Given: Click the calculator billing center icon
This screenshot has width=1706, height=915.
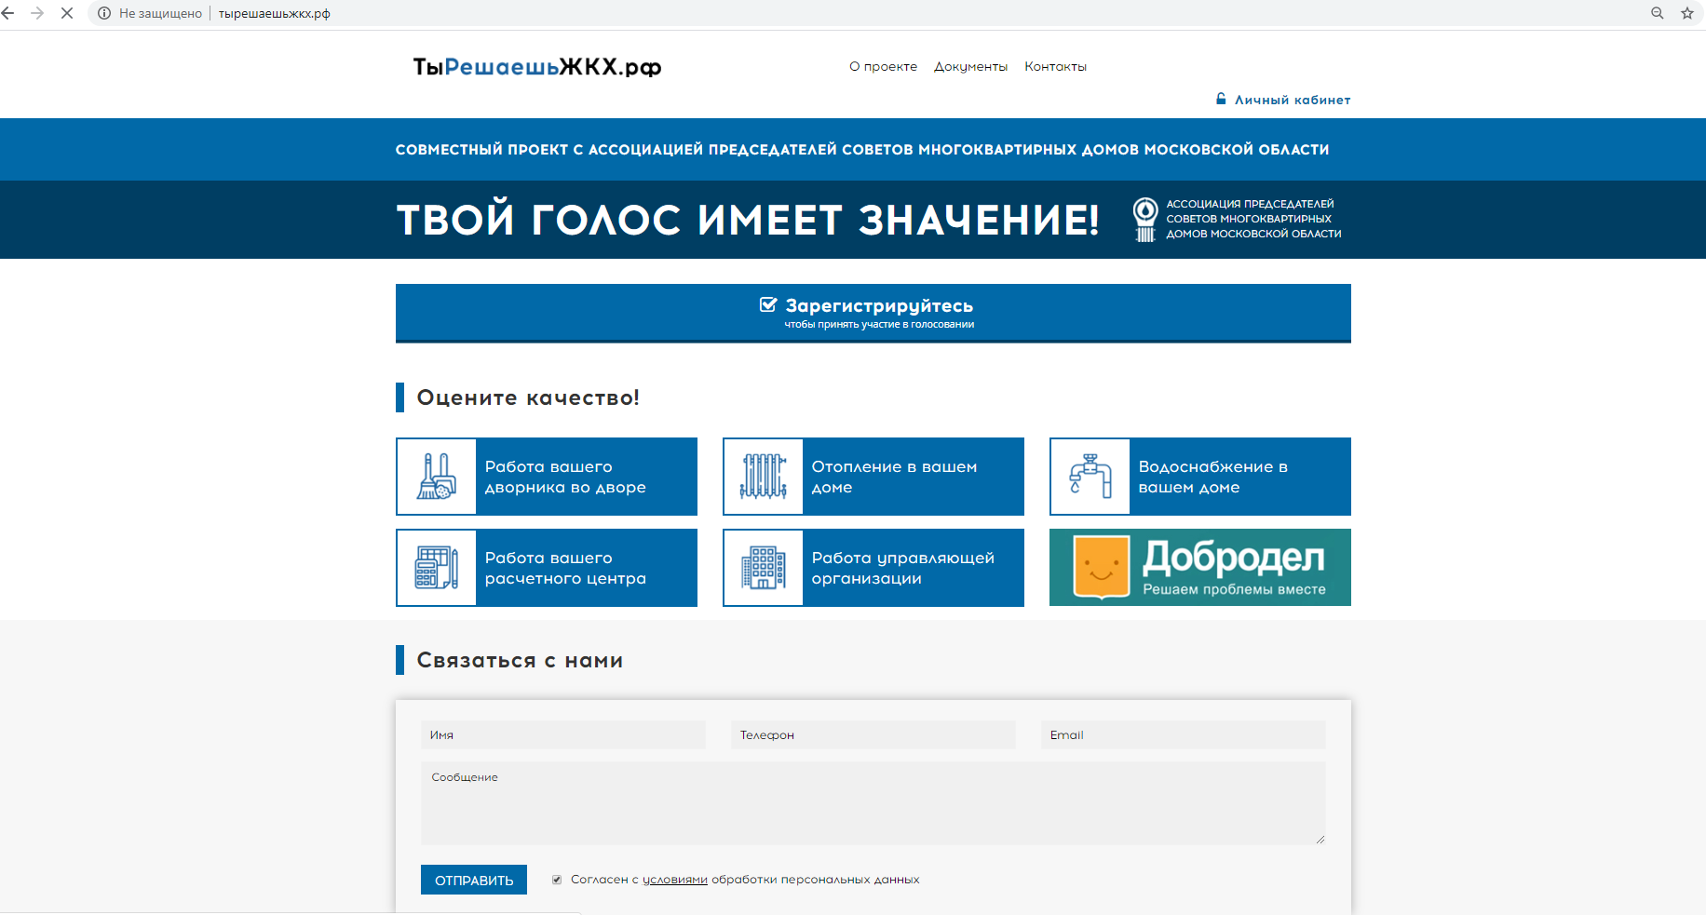Looking at the screenshot, I should click(x=437, y=568).
